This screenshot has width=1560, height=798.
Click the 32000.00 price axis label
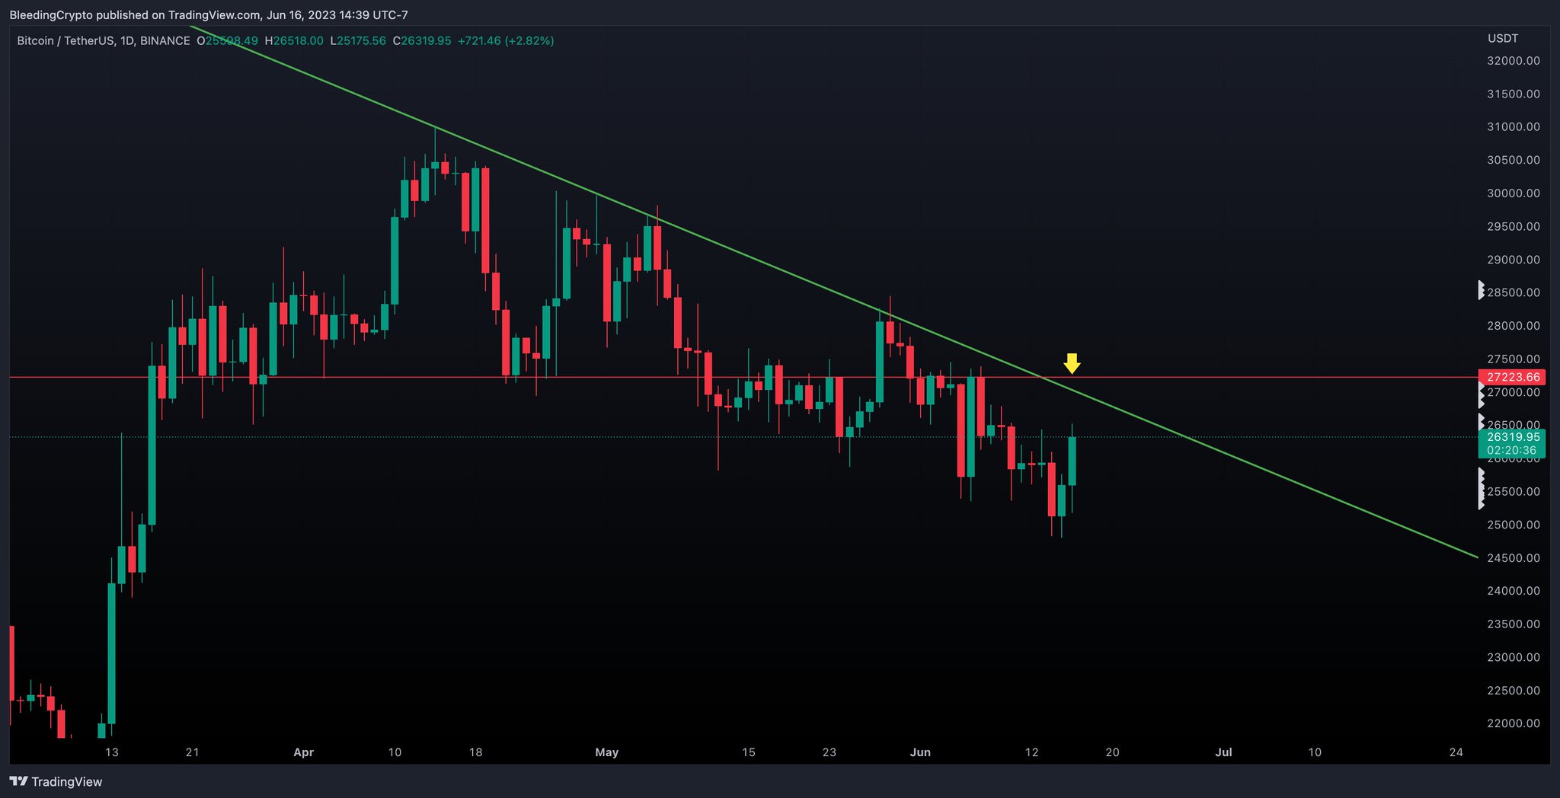click(1513, 61)
